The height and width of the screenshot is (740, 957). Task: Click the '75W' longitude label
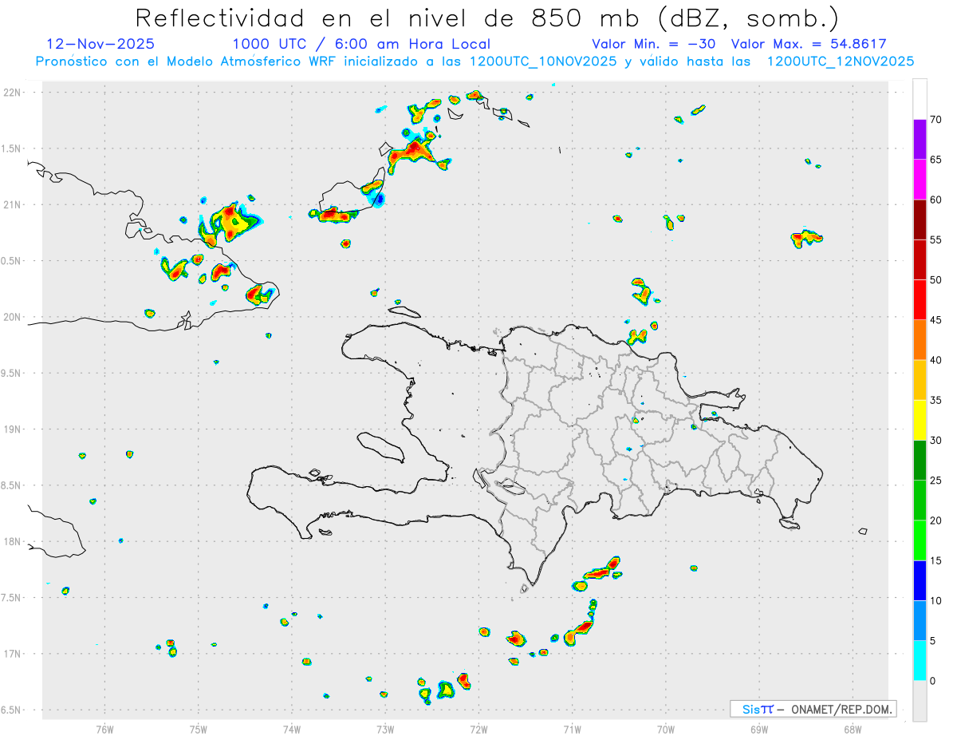(x=199, y=729)
